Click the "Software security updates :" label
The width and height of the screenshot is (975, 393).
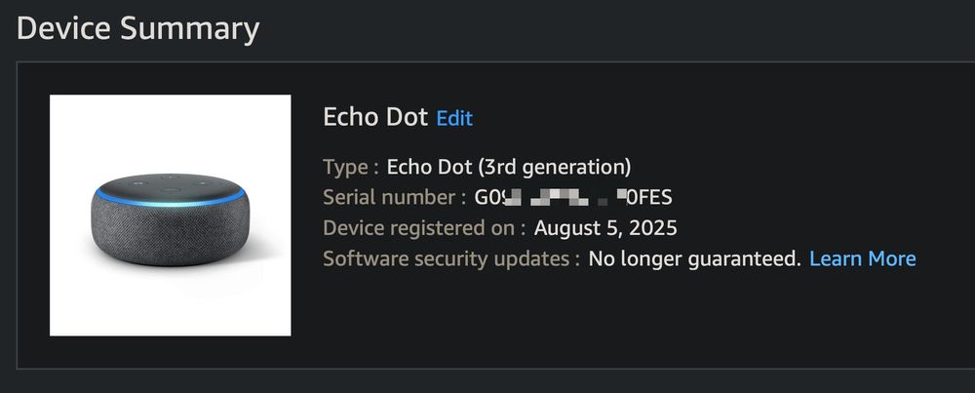coord(451,259)
